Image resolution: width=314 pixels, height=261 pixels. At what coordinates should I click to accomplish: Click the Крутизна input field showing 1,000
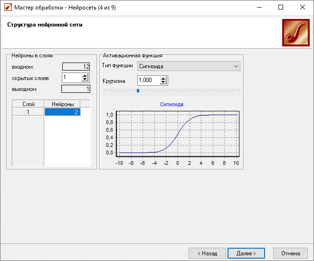(149, 80)
